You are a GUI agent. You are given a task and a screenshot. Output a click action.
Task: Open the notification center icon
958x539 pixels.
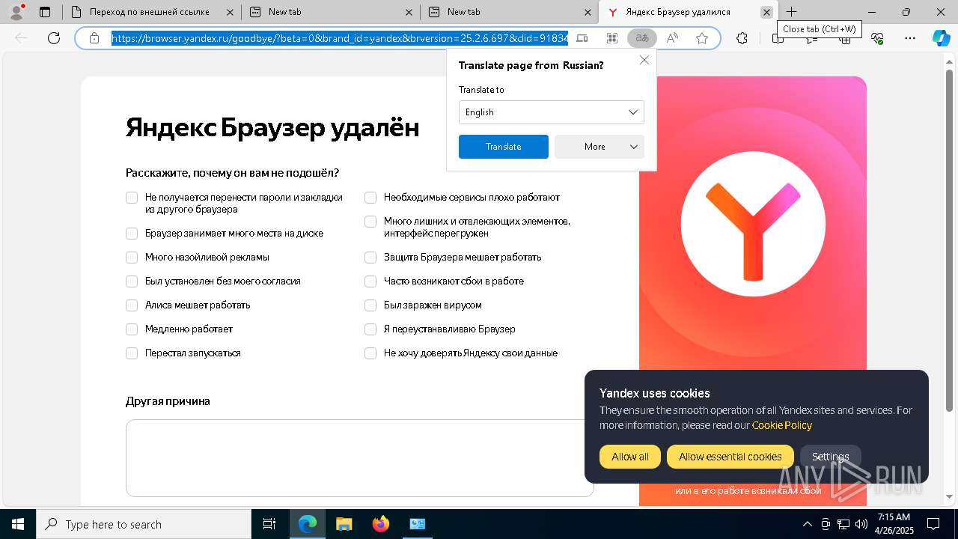[x=933, y=524]
